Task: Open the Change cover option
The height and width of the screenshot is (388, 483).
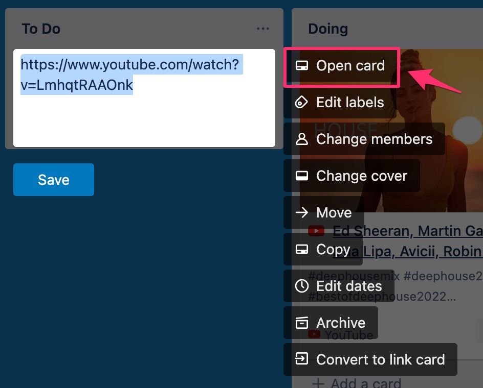Action: click(352, 176)
